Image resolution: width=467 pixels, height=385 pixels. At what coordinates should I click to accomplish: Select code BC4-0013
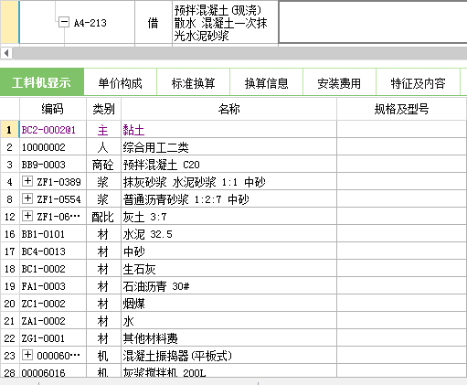53,251
